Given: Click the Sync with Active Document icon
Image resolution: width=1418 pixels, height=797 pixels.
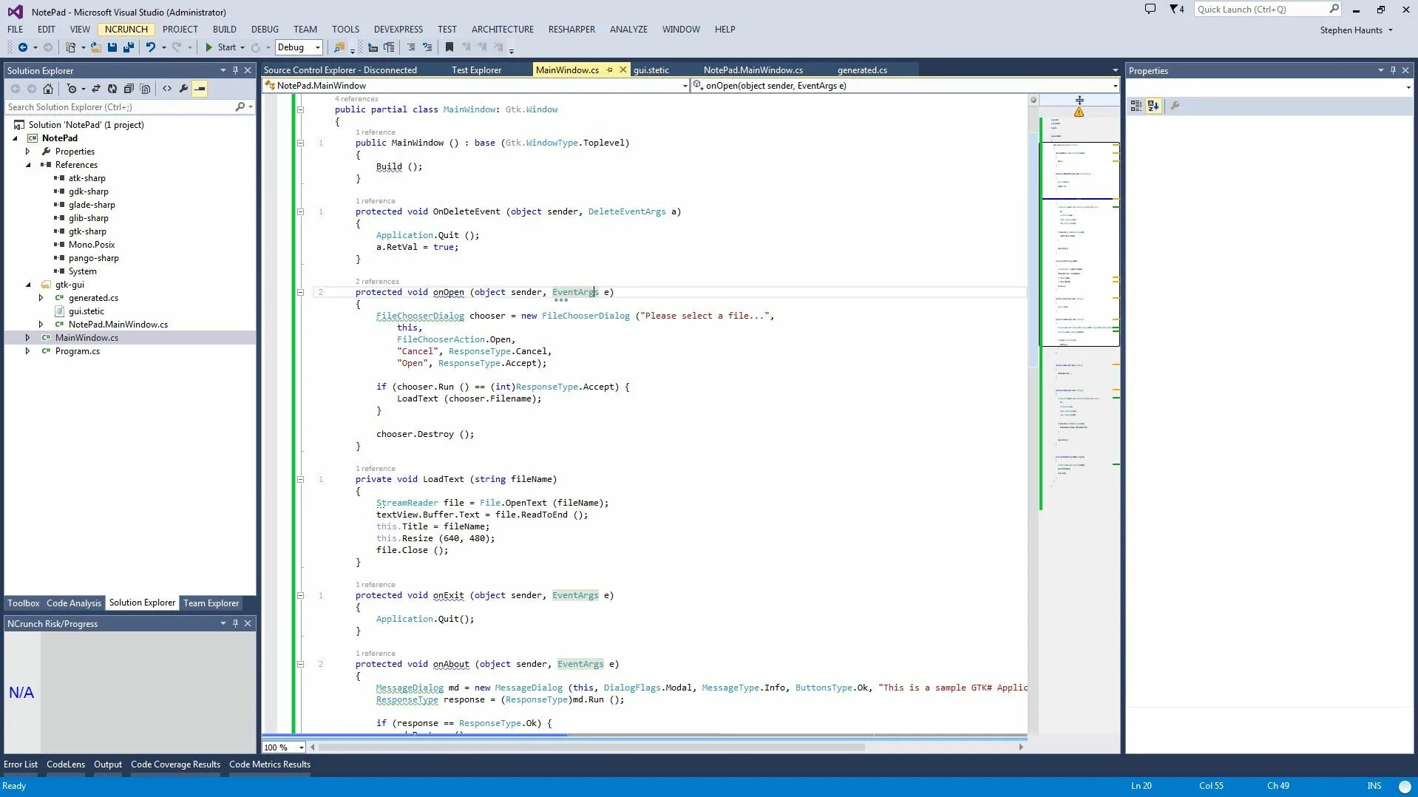Looking at the screenshot, I should 96,89.
